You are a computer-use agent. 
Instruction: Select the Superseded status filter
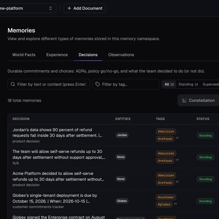point(211,84)
